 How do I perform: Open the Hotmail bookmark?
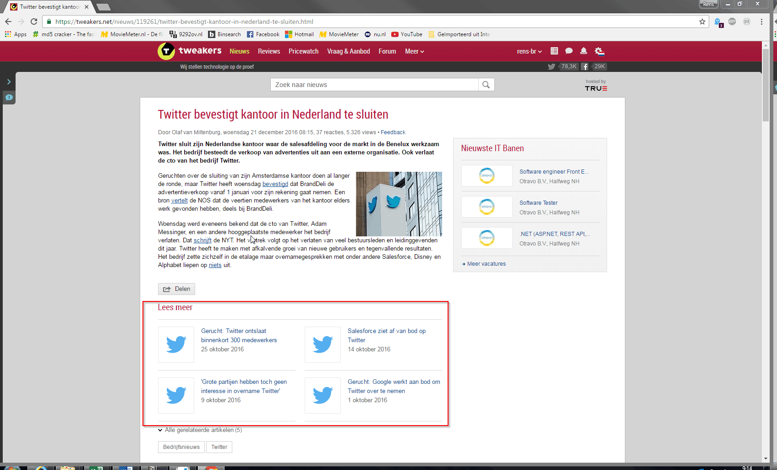point(299,34)
